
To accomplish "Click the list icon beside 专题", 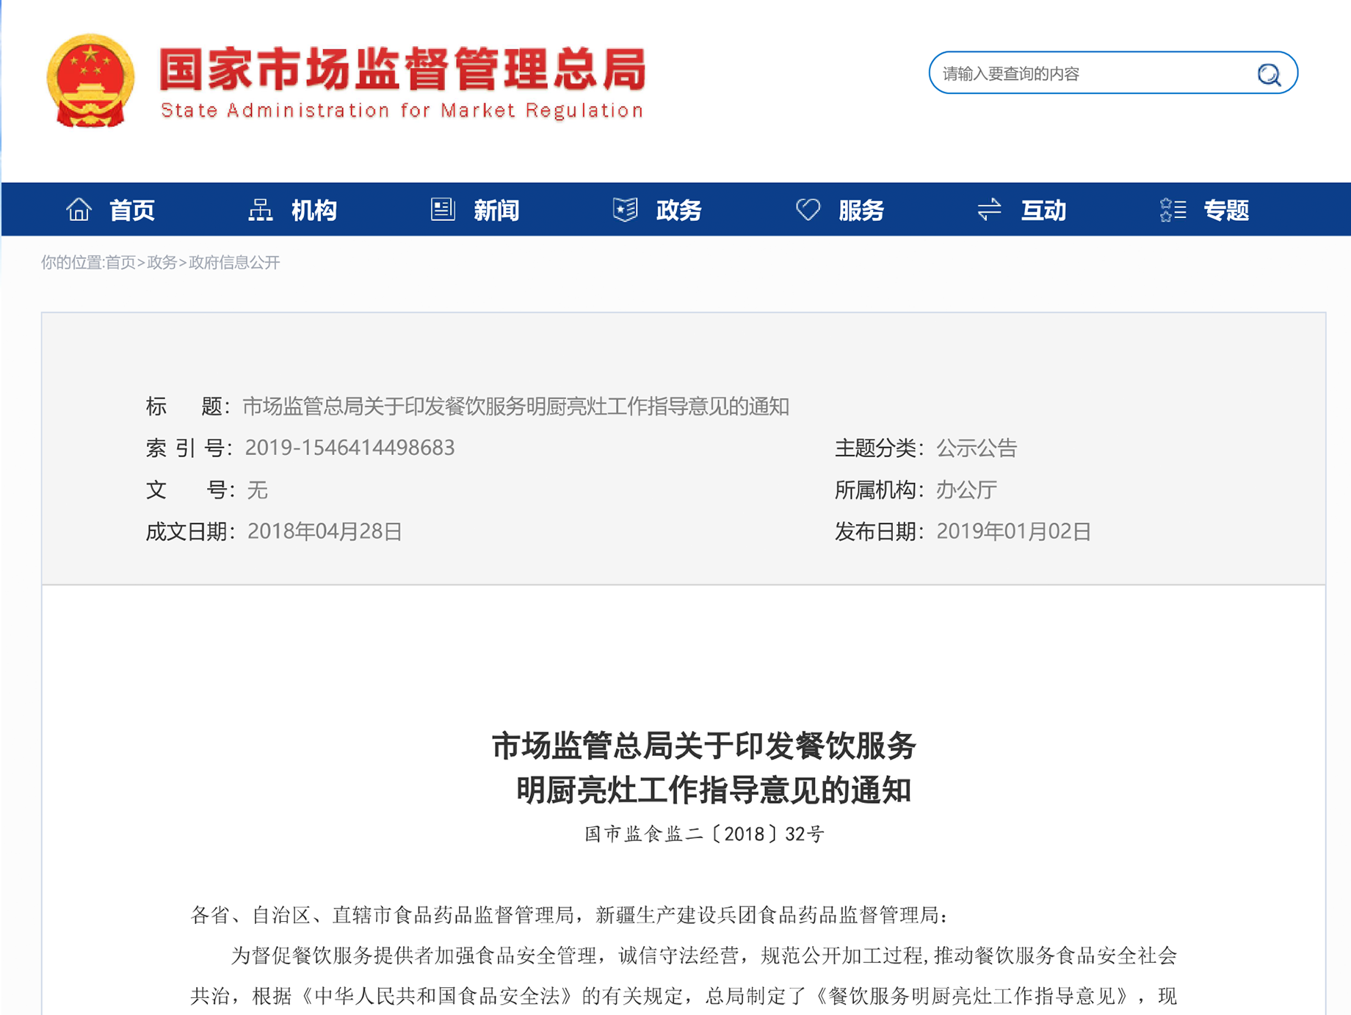I will tap(1173, 210).
